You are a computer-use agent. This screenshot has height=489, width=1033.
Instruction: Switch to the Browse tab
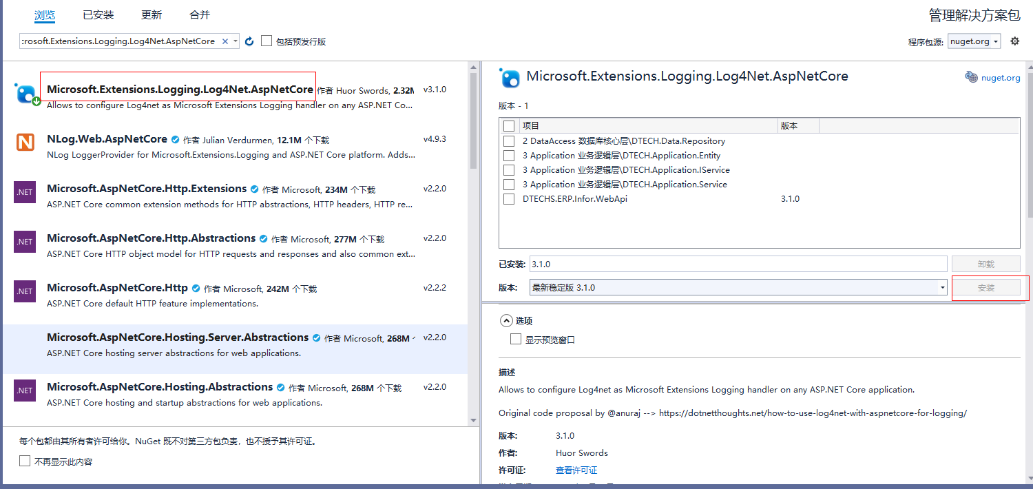[45, 14]
